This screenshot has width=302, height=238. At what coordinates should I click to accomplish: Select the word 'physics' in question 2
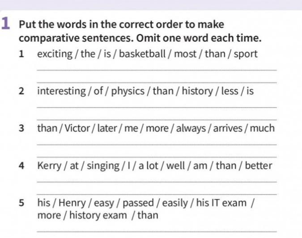click(x=128, y=91)
